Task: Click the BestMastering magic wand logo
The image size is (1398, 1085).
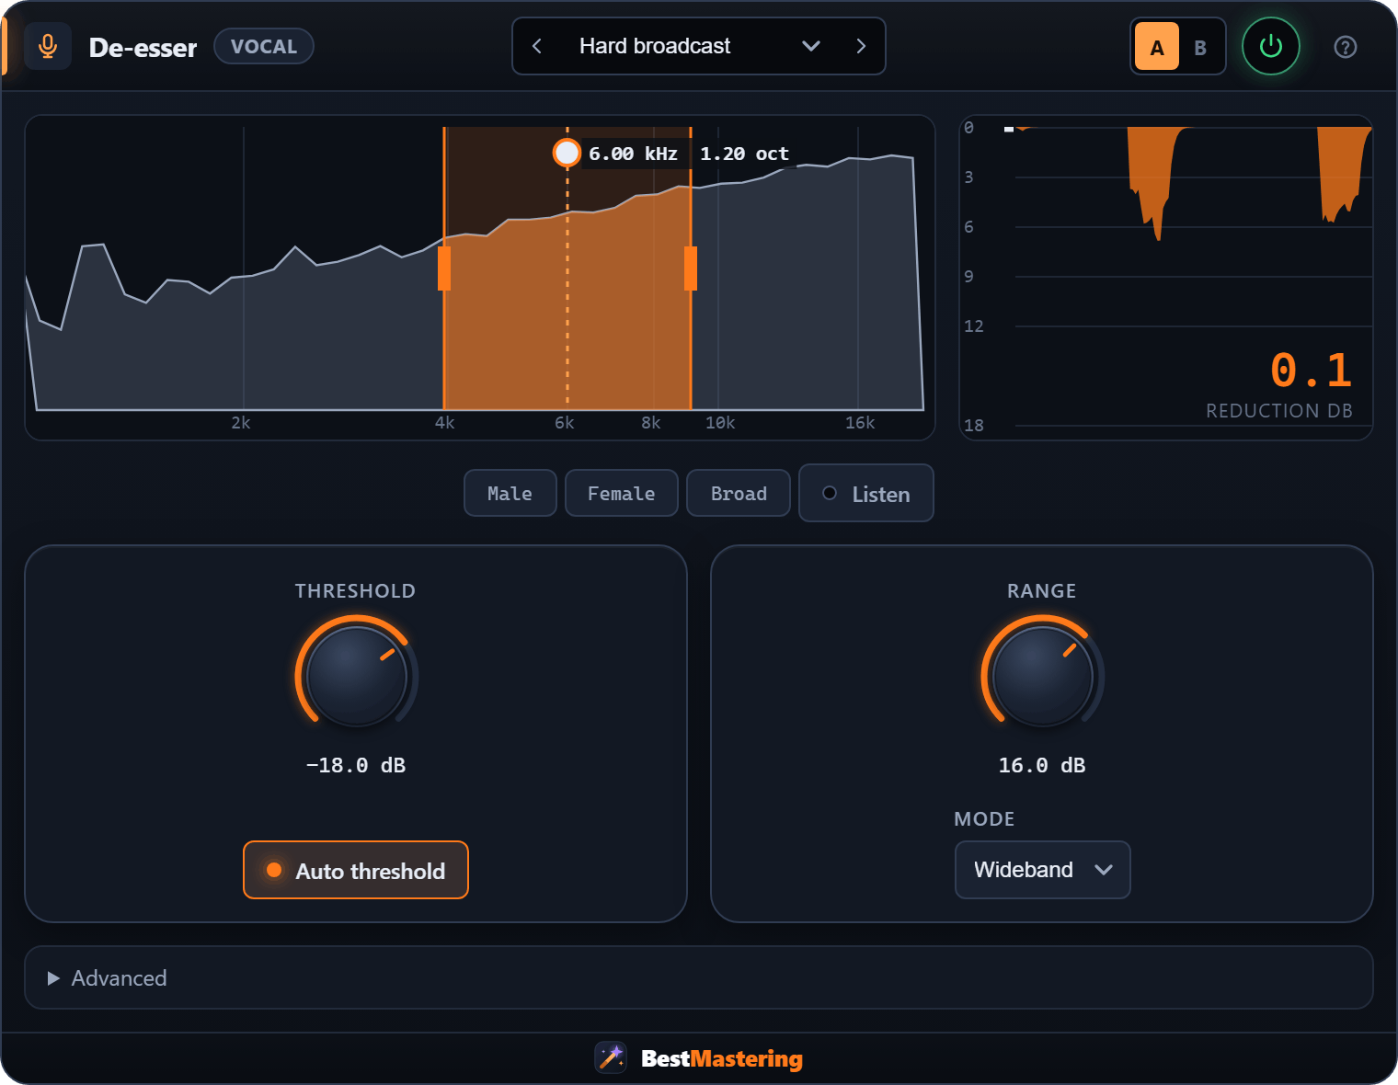Action: click(x=611, y=1057)
